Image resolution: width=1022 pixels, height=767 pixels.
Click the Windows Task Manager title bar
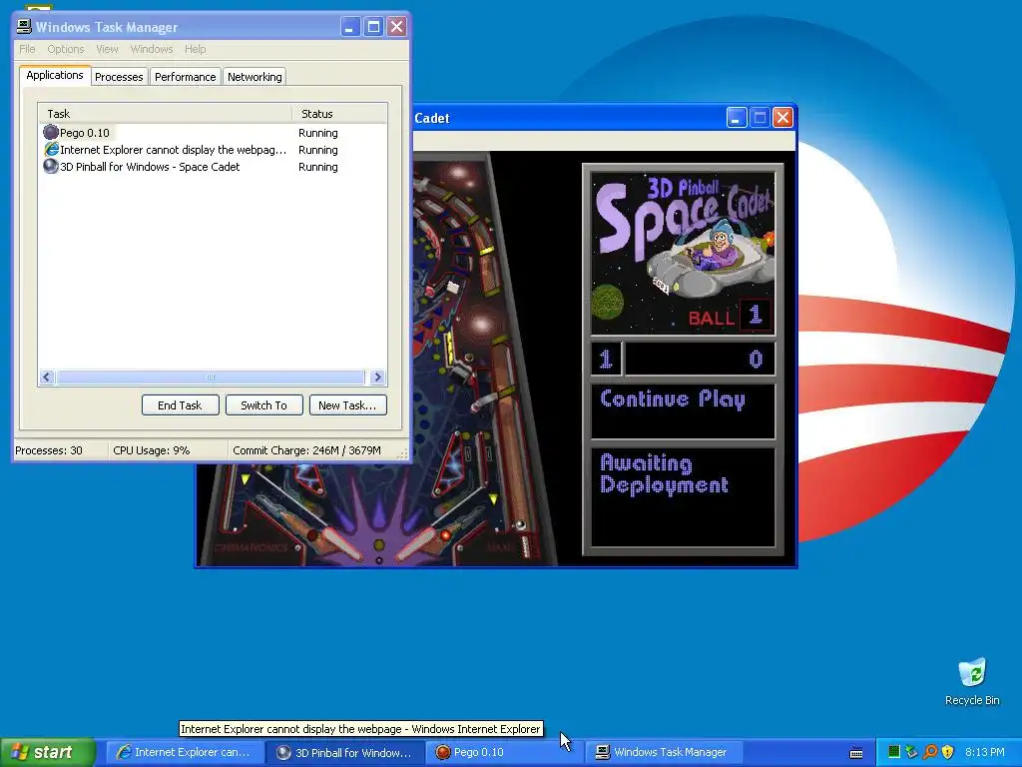click(176, 27)
